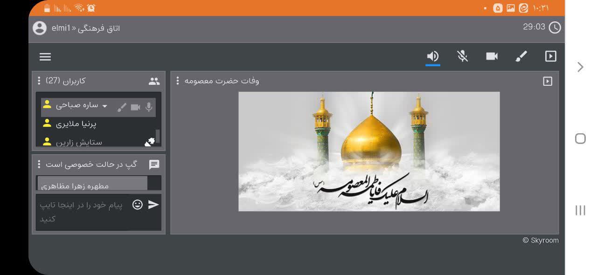Click the users list scrollbar
This screenshot has height=275, width=597.
[x=158, y=136]
